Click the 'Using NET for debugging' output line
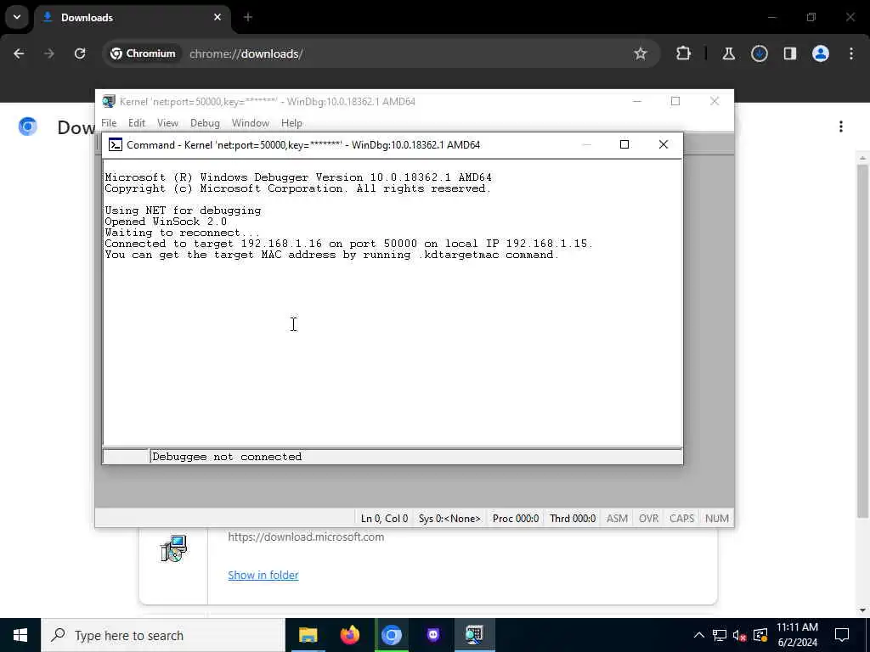The image size is (870, 652). [x=183, y=211]
